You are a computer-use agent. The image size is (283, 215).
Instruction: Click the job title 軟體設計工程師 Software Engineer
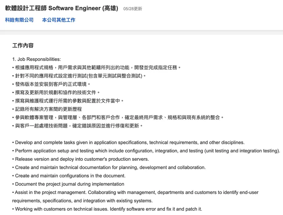62,8
